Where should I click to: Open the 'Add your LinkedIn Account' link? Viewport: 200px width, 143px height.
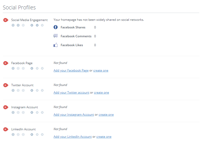pos(73,137)
